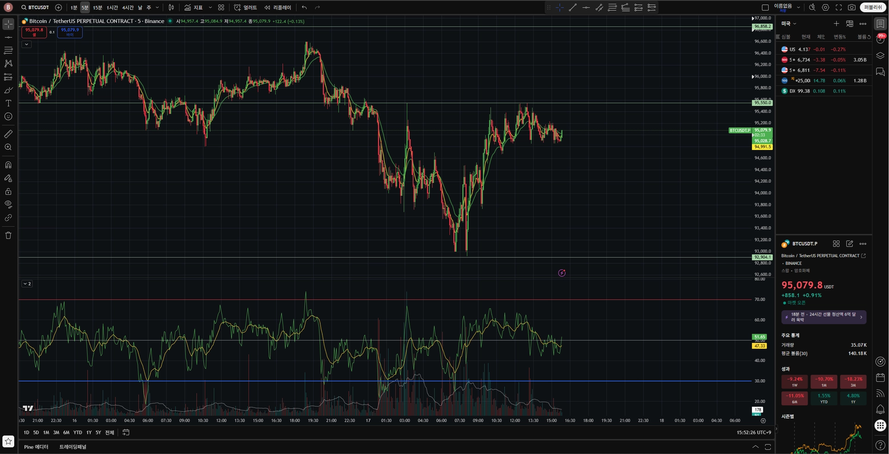The height and width of the screenshot is (454, 889).
Task: Collapse the indicator legend chevron under sell button
Action: pyautogui.click(x=27, y=44)
